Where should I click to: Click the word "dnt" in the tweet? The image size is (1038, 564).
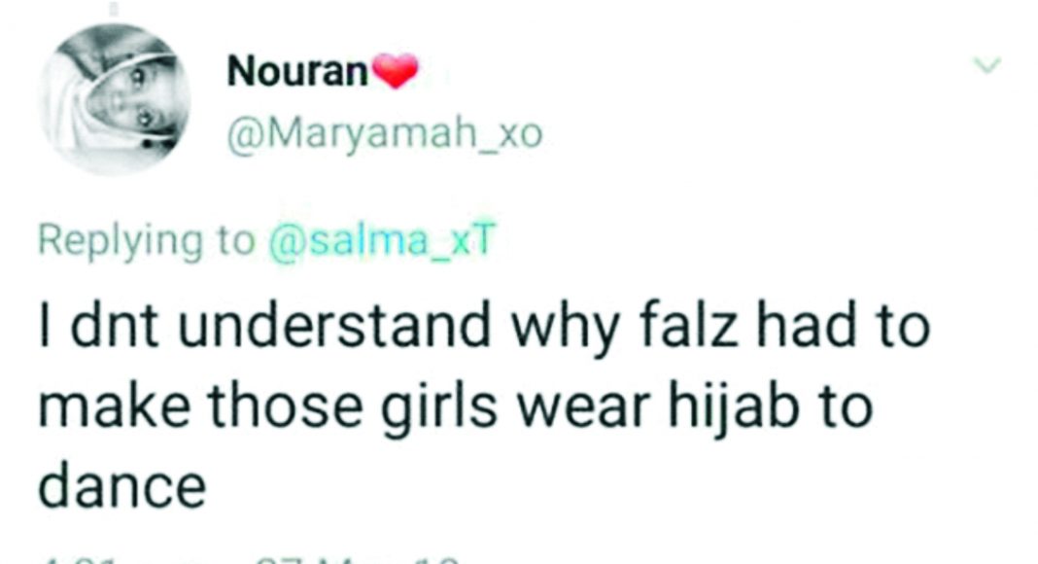click(115, 326)
